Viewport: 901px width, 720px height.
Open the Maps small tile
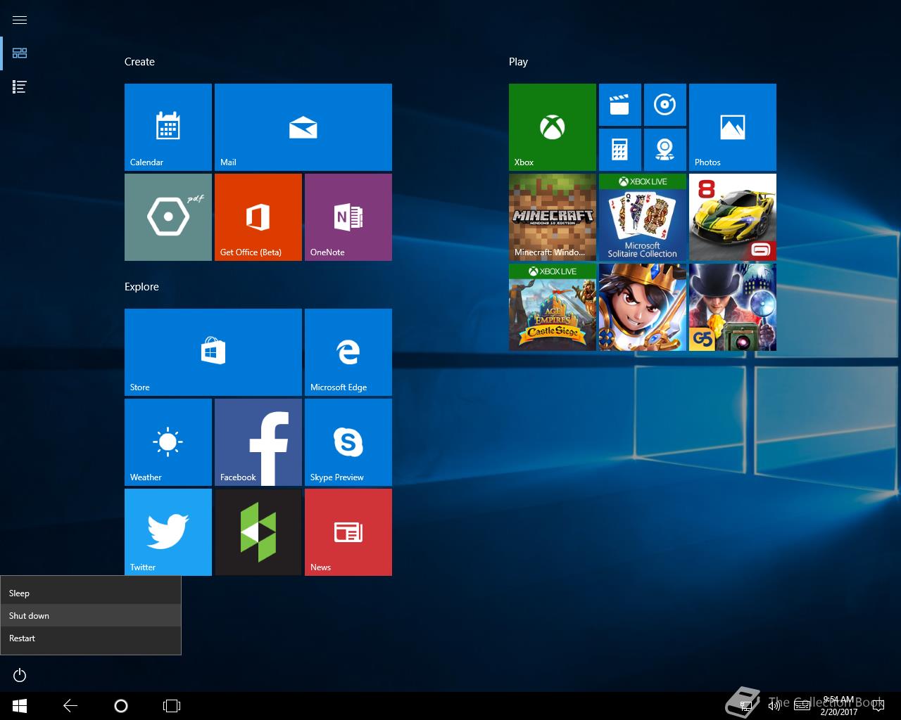(665, 150)
